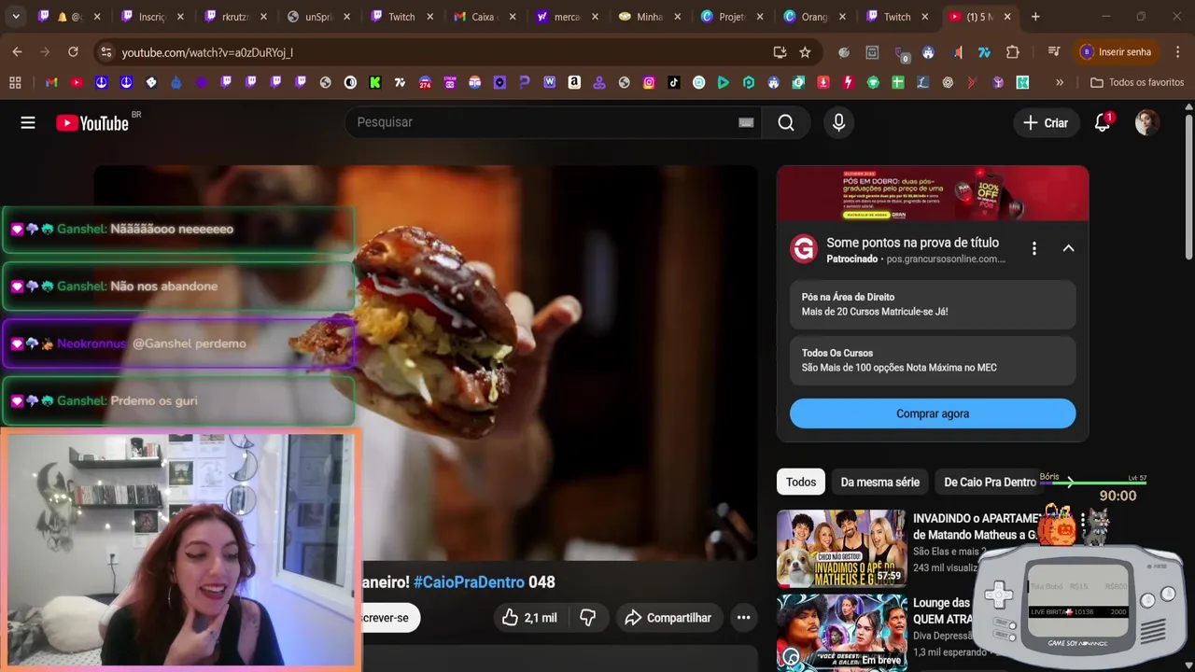Dislike the video with thumbs down
The width and height of the screenshot is (1195, 672).
click(587, 618)
